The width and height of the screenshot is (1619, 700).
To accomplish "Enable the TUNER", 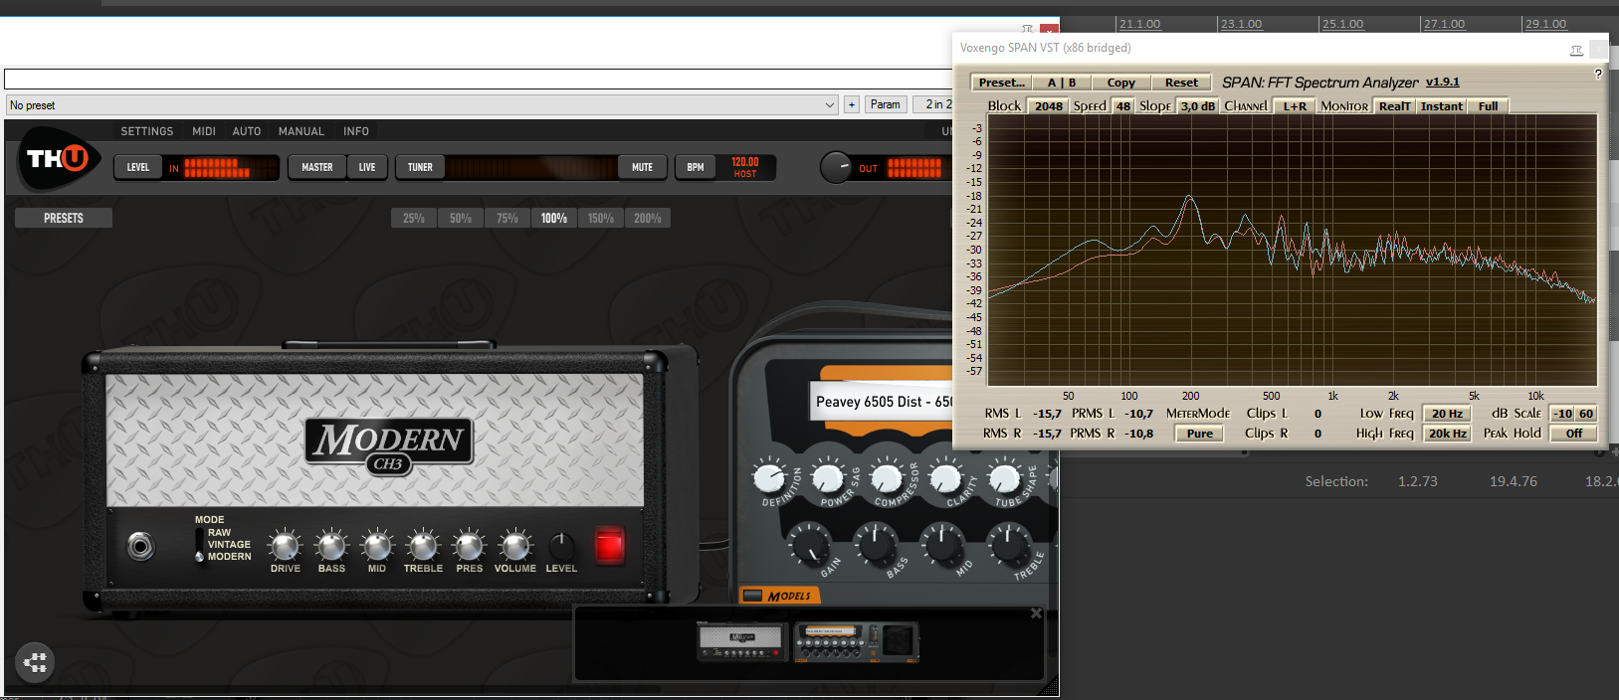I will (x=420, y=167).
